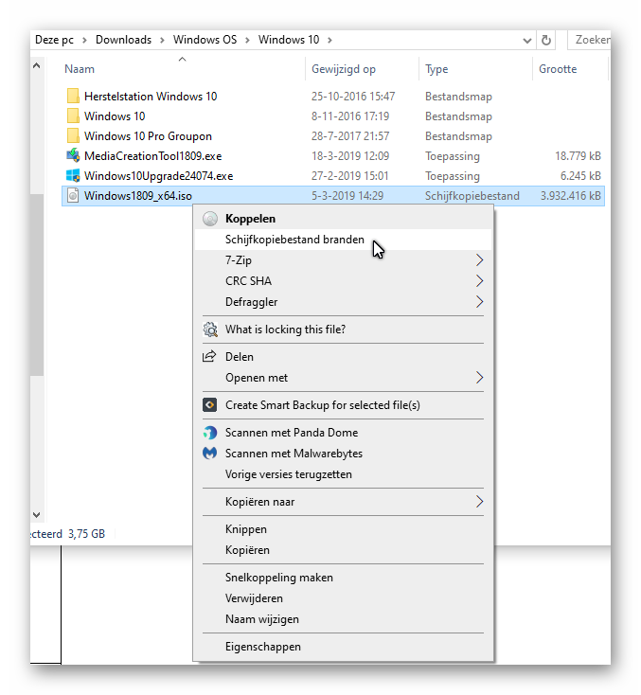The width and height of the screenshot is (641, 695).
Task: Click the Panda Dome scan icon
Action: pos(210,433)
